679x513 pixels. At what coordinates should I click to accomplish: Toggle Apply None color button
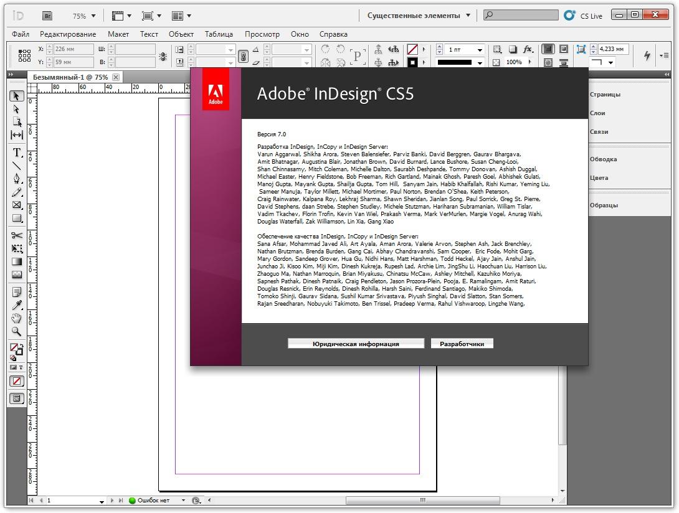click(x=16, y=381)
